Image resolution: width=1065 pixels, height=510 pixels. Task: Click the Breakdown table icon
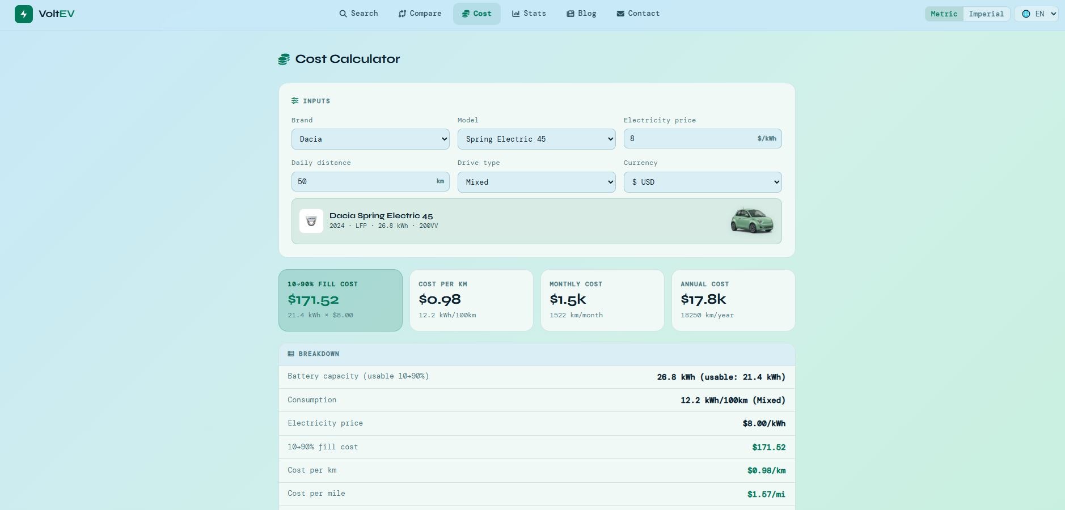coord(291,354)
